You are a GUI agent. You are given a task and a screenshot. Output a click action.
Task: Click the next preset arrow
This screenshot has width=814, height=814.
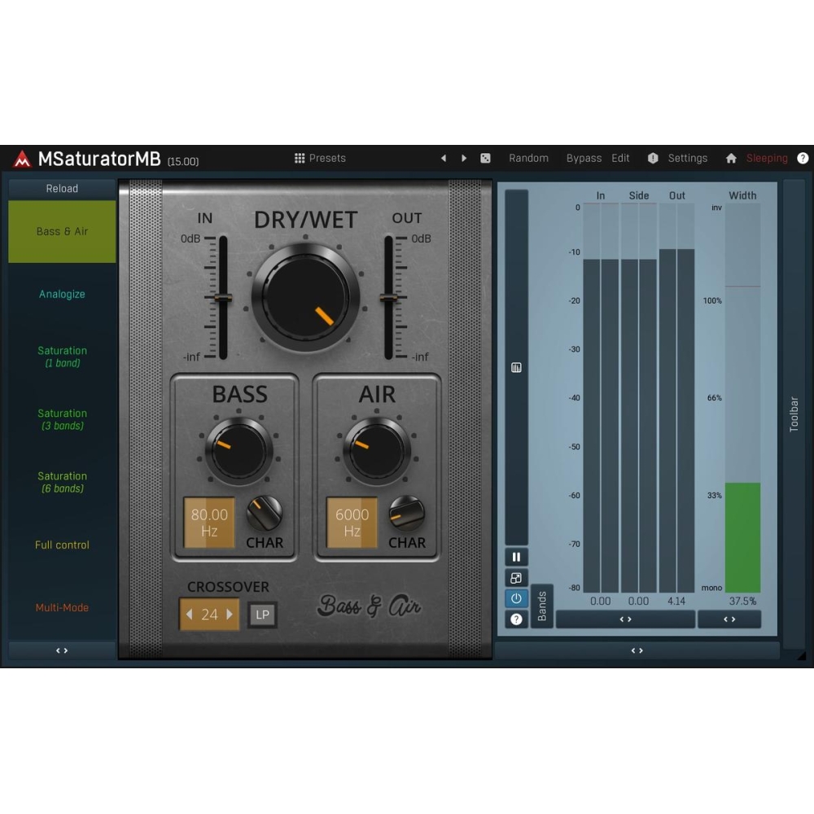click(x=464, y=158)
